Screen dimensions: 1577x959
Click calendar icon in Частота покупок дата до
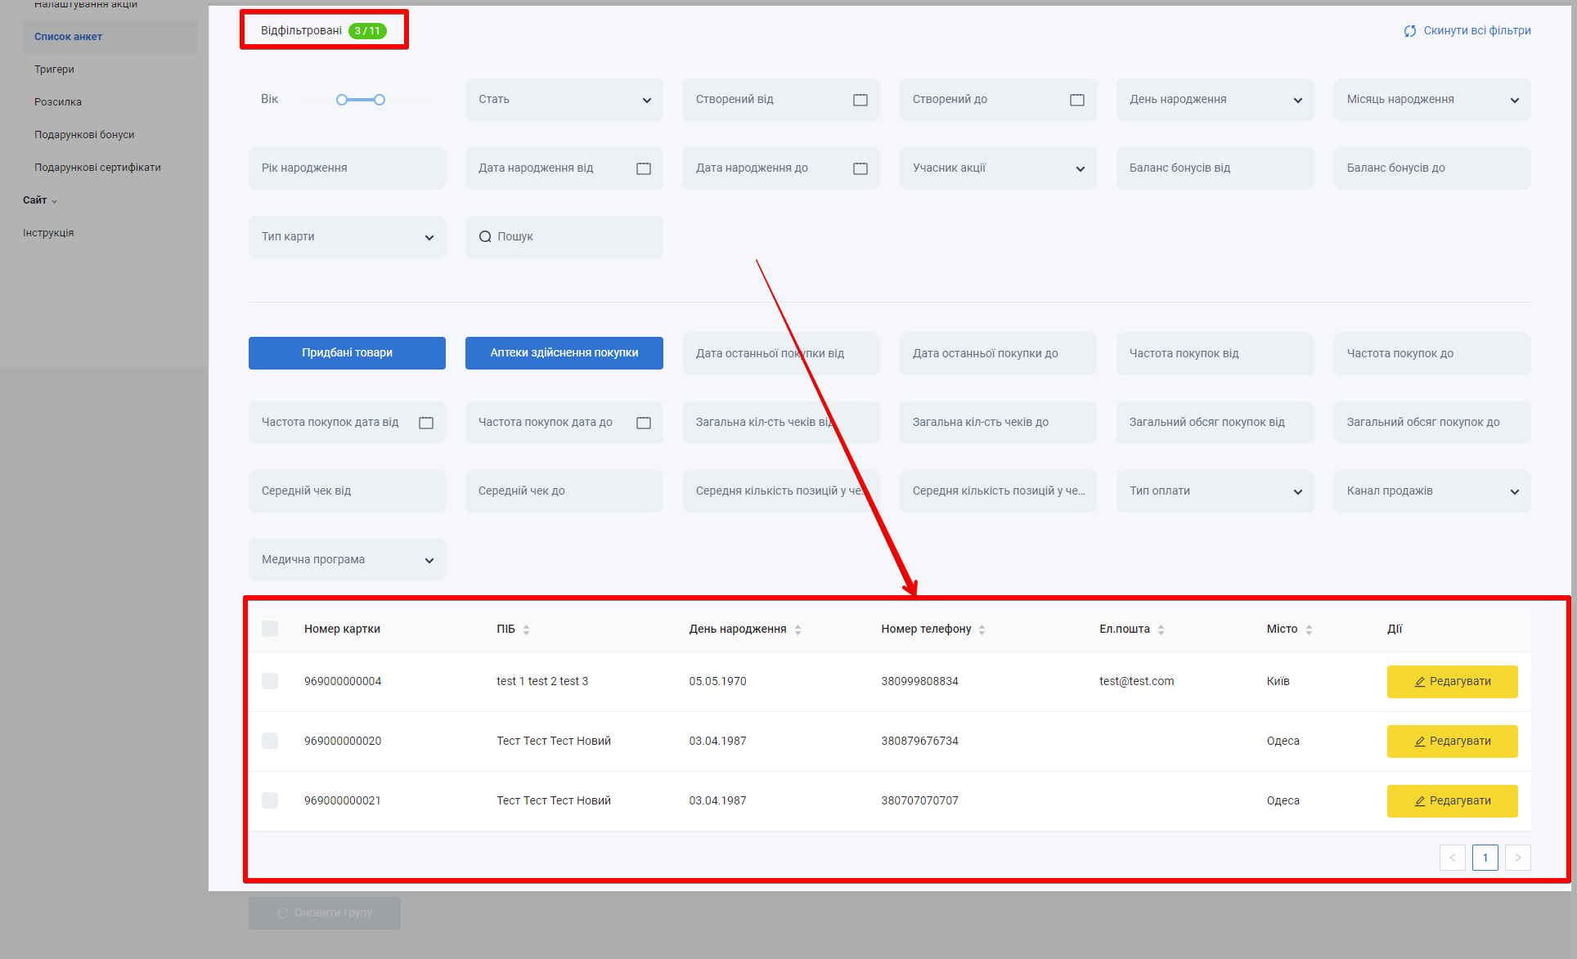pos(644,423)
